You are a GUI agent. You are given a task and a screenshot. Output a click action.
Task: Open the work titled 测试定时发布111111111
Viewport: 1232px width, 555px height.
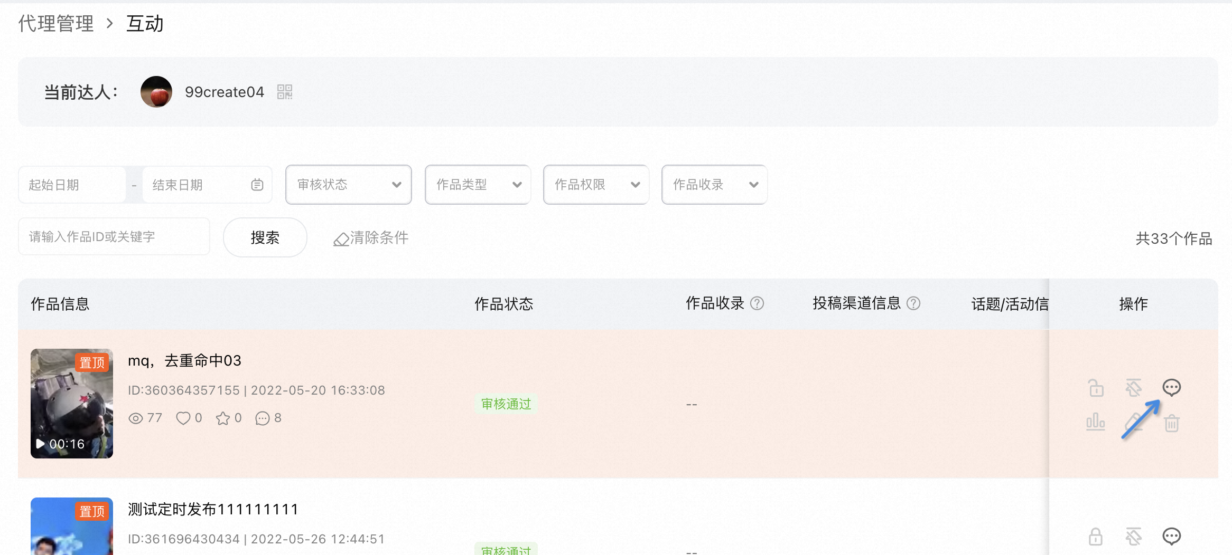point(213,509)
